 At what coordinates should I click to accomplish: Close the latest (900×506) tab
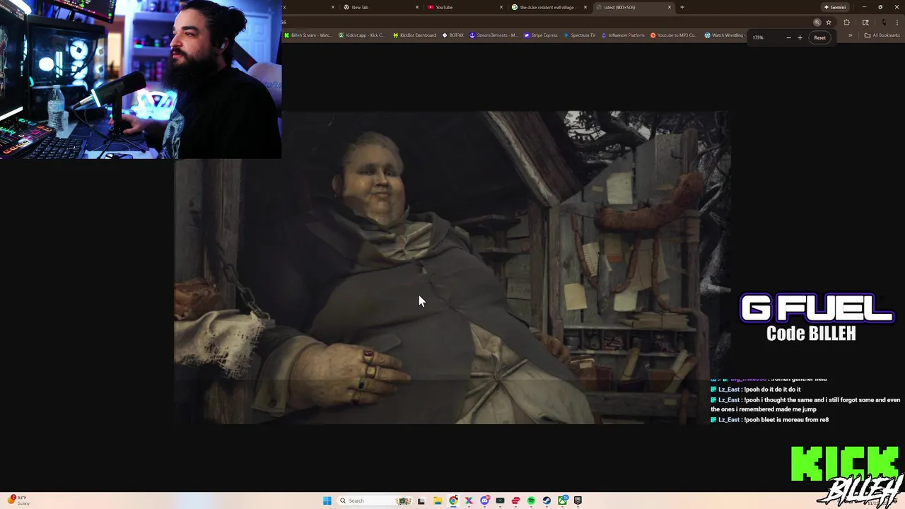click(670, 7)
